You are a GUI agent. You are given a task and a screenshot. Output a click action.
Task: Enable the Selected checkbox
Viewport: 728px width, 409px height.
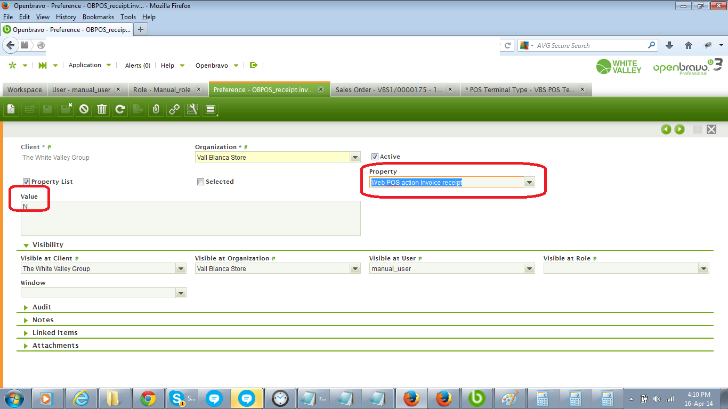[x=201, y=182]
